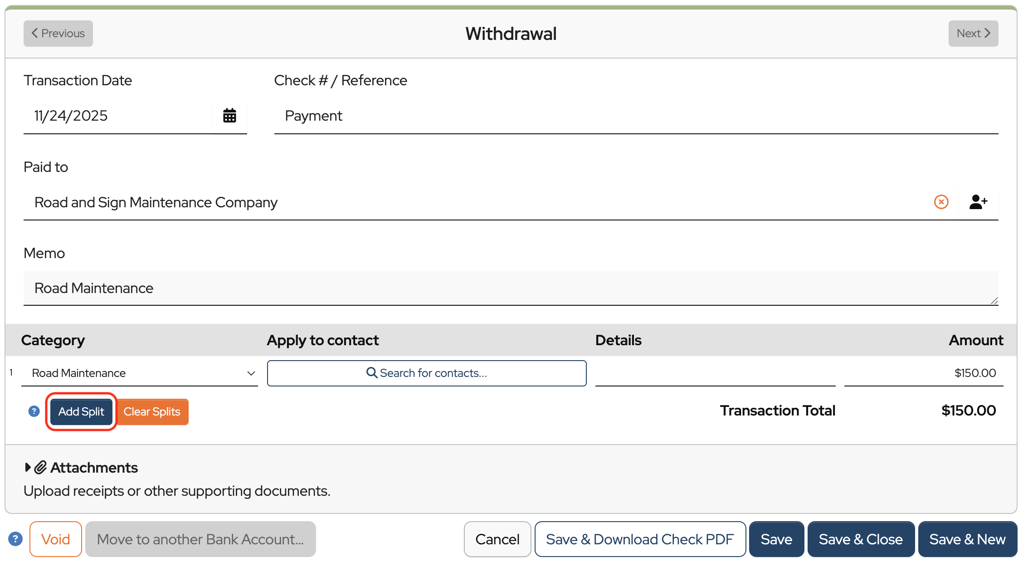Go to the Previous transaction
The width and height of the screenshot is (1023, 567).
pos(58,34)
